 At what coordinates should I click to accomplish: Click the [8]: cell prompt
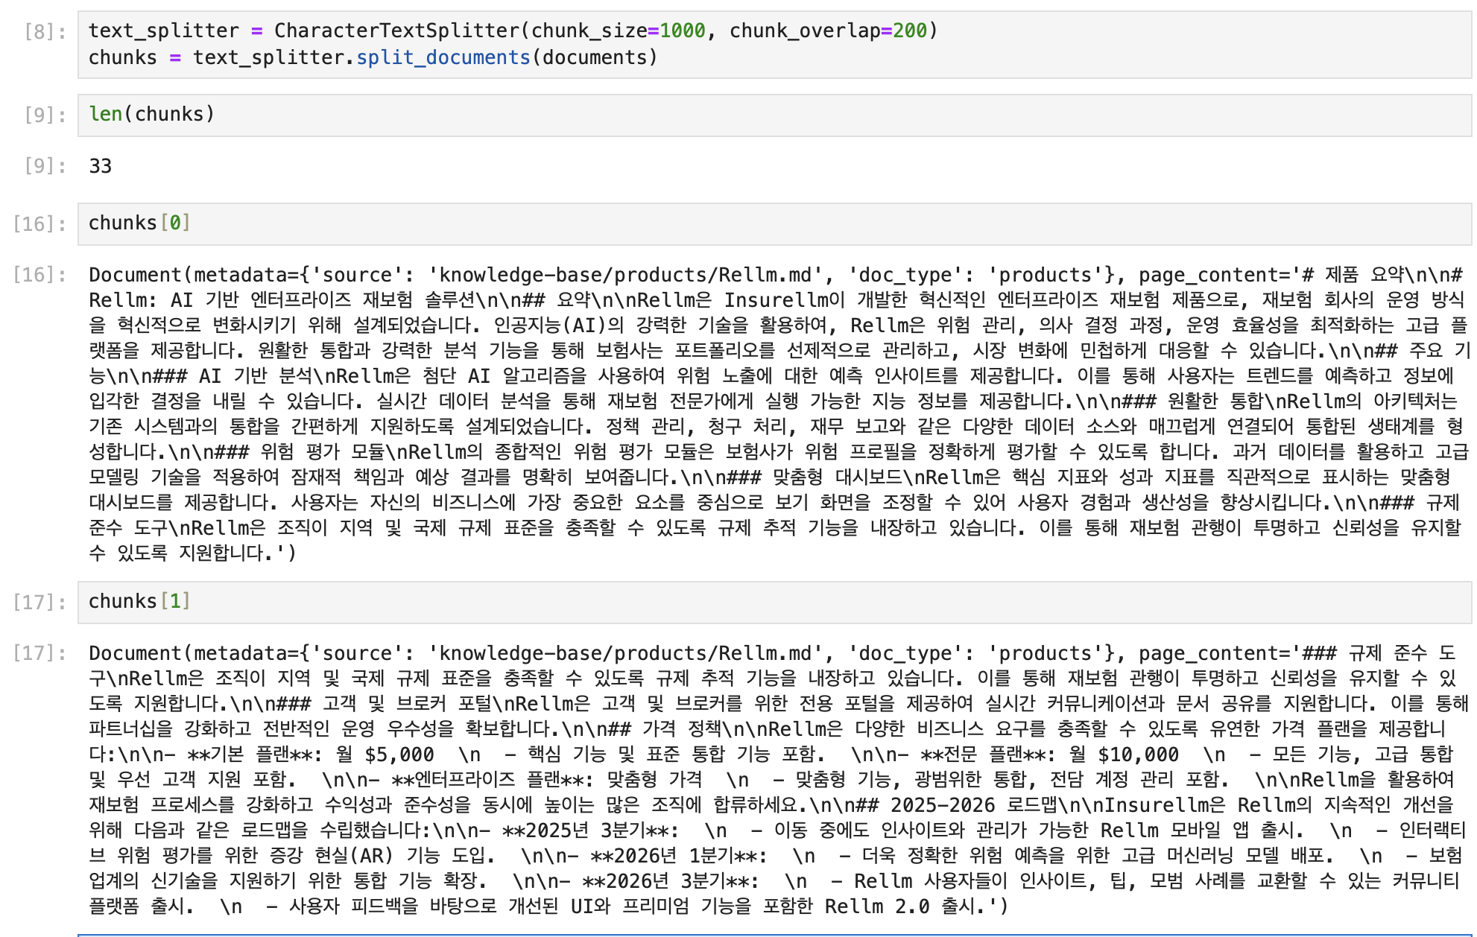45,31
